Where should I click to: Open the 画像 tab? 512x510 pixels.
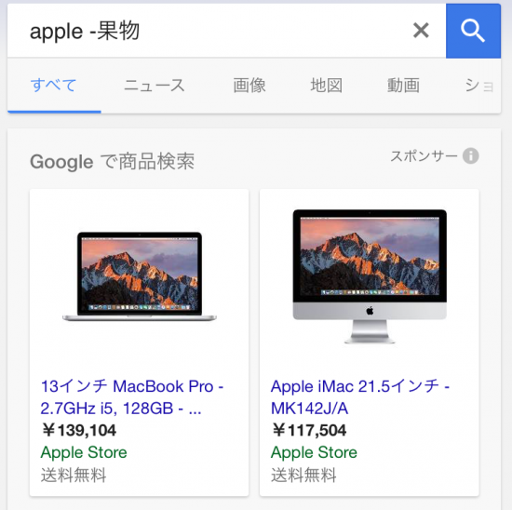(249, 86)
